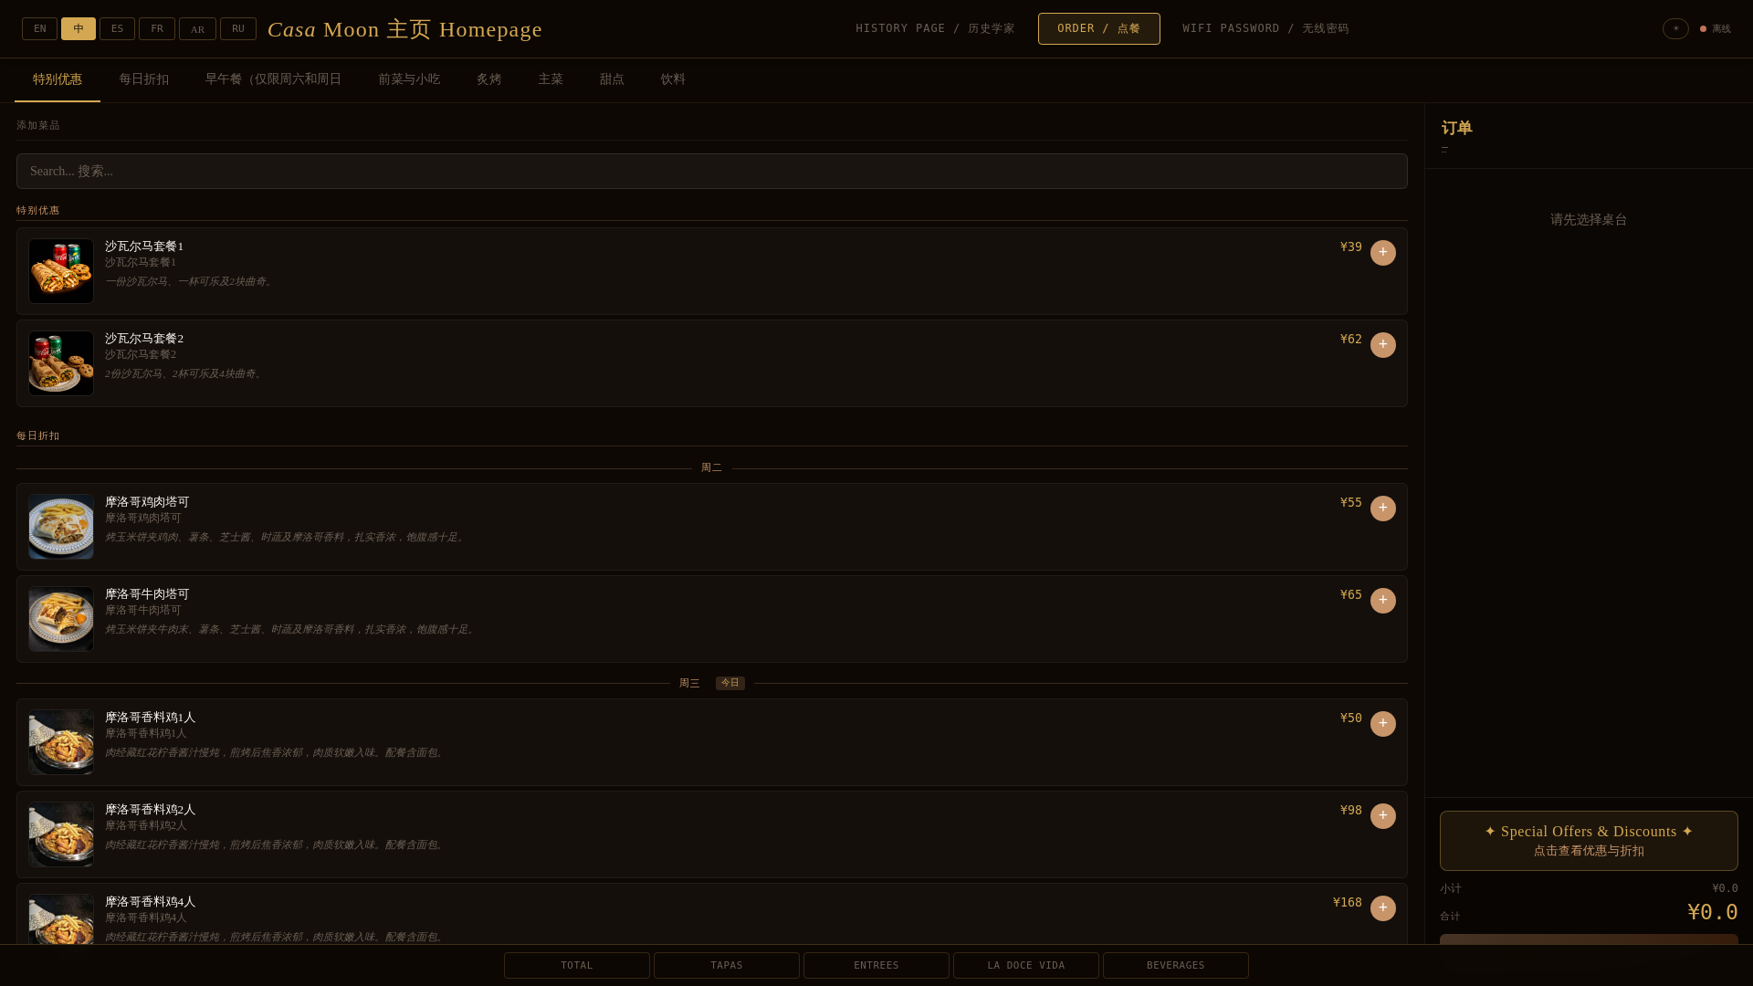Click the ENTREES bottom bar button
The width and height of the screenshot is (1753, 986).
point(876,966)
